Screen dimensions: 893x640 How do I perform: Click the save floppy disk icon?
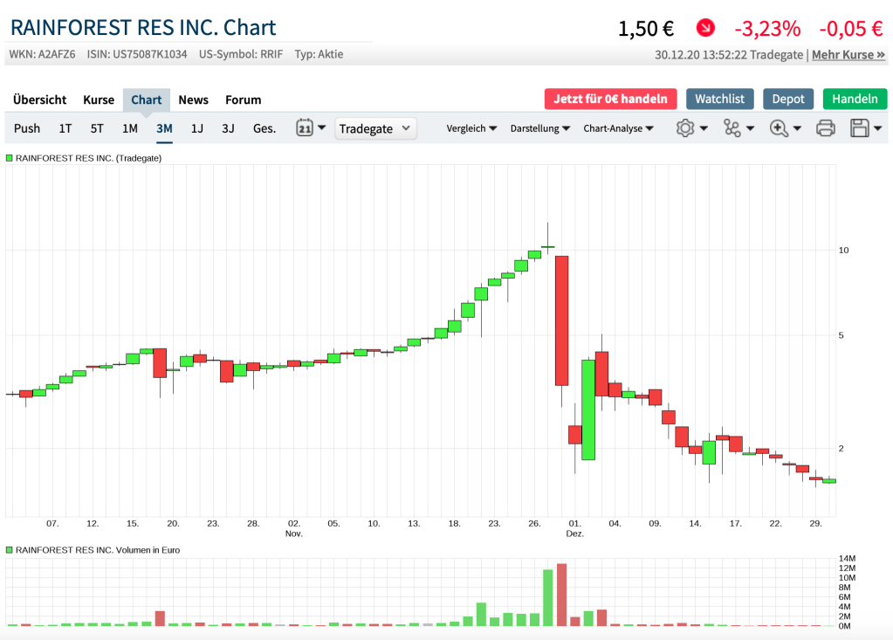860,128
